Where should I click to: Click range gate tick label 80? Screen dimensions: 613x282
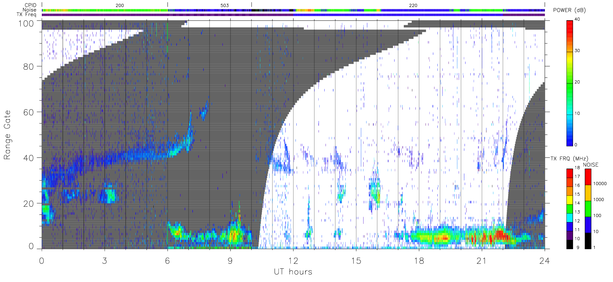click(29, 67)
